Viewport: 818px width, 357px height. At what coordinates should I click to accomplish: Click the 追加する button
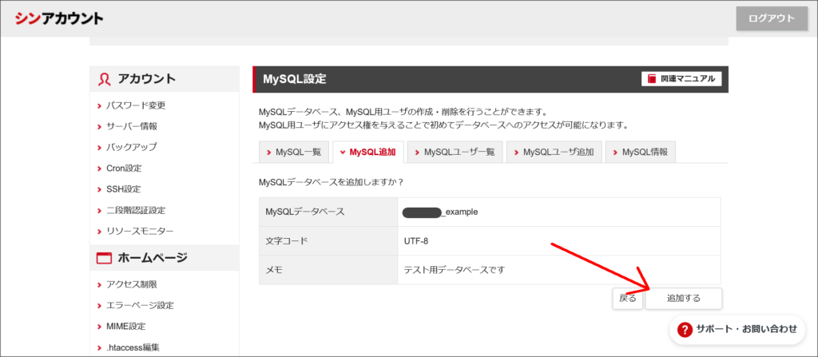(x=684, y=299)
